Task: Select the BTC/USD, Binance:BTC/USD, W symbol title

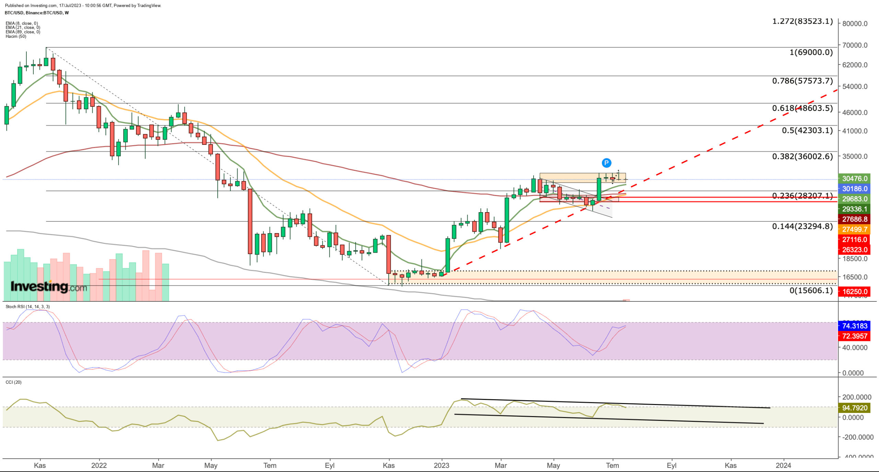Action: coord(37,13)
